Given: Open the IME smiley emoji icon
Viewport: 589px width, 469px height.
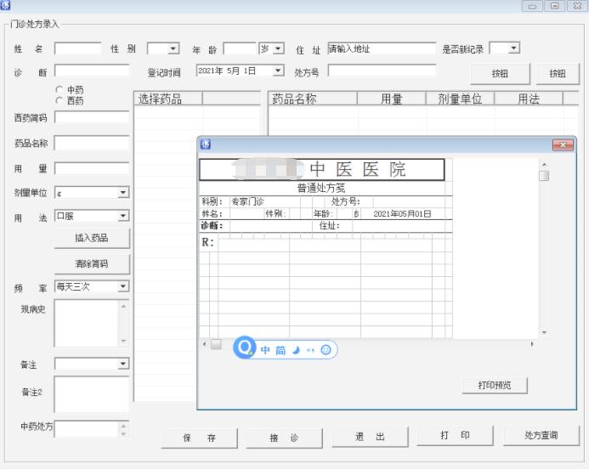Looking at the screenshot, I should [x=326, y=350].
